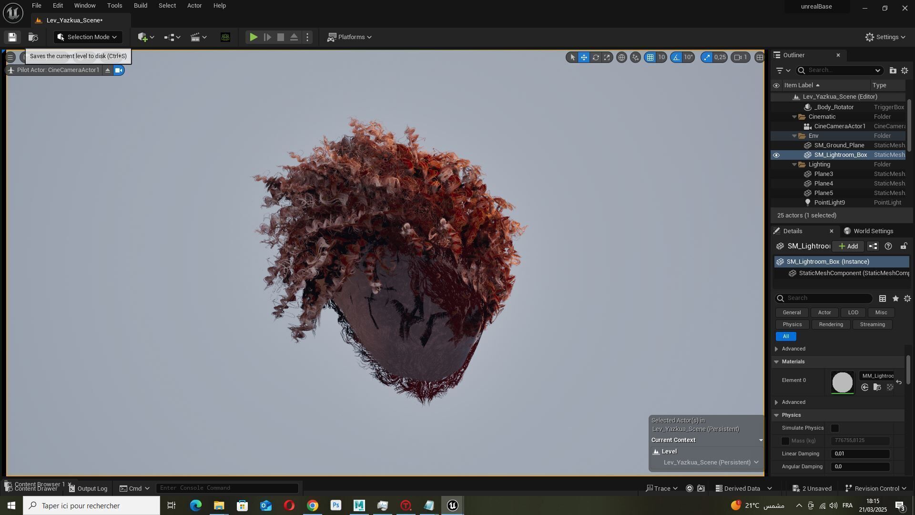The image size is (915, 515).
Task: Toggle grid snapping in the viewport
Action: coord(650,58)
